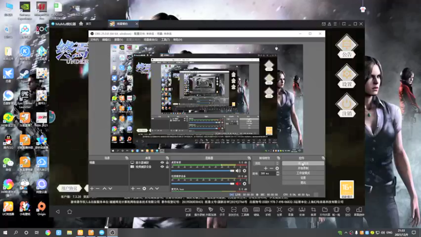Click OBS exit (退出) button in controls
This screenshot has height=237, width=421.
tap(303, 183)
